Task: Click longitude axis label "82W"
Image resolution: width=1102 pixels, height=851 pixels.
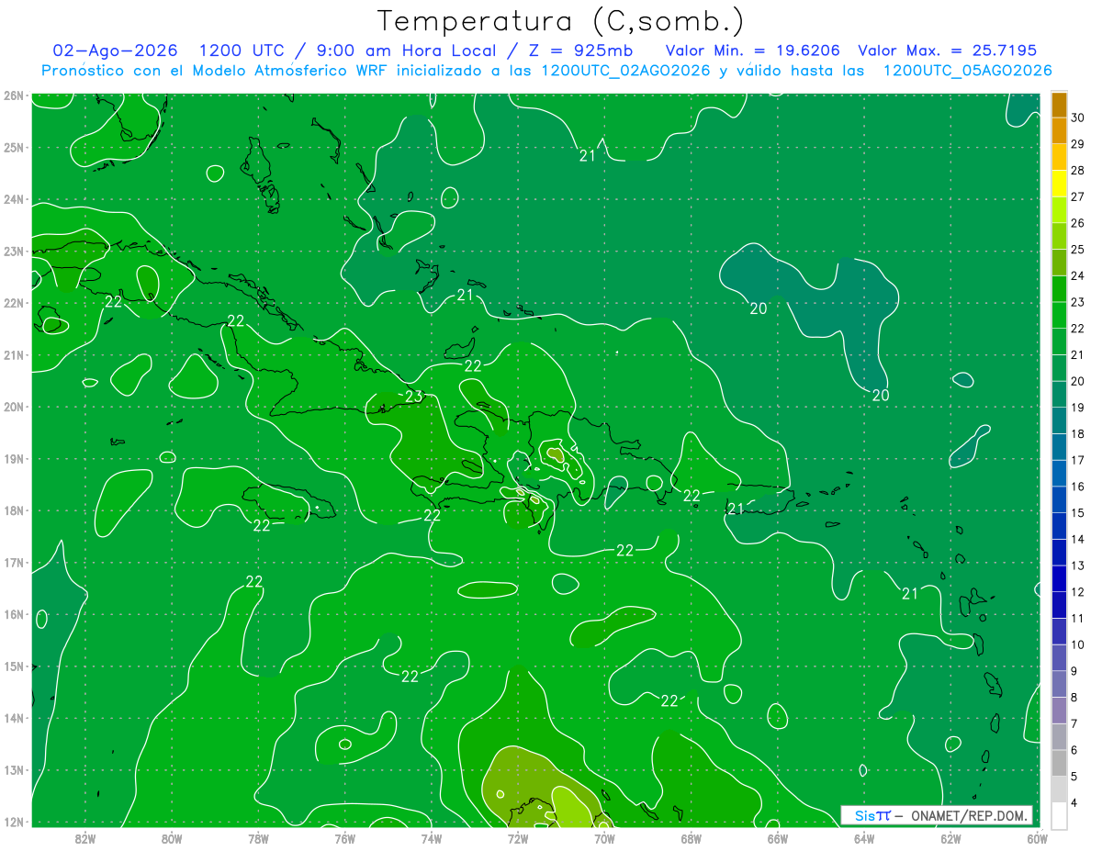Action: click(x=85, y=837)
